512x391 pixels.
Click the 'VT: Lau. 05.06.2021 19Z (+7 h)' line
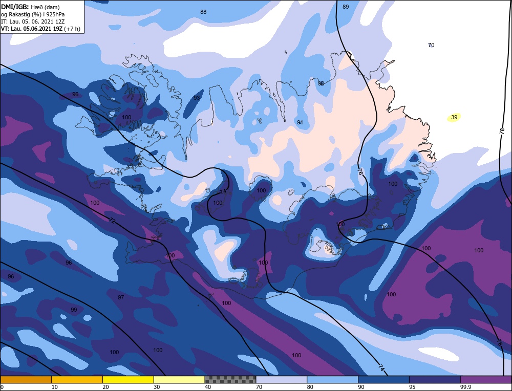tap(40, 29)
